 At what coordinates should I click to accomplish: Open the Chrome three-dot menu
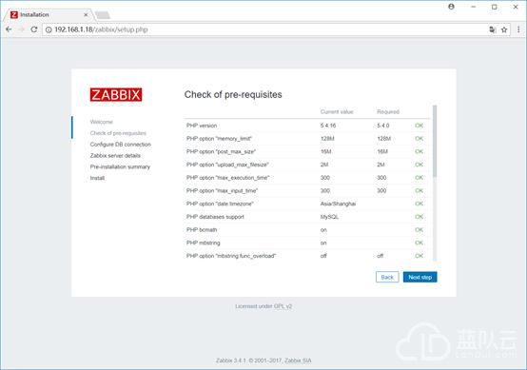click(x=518, y=29)
